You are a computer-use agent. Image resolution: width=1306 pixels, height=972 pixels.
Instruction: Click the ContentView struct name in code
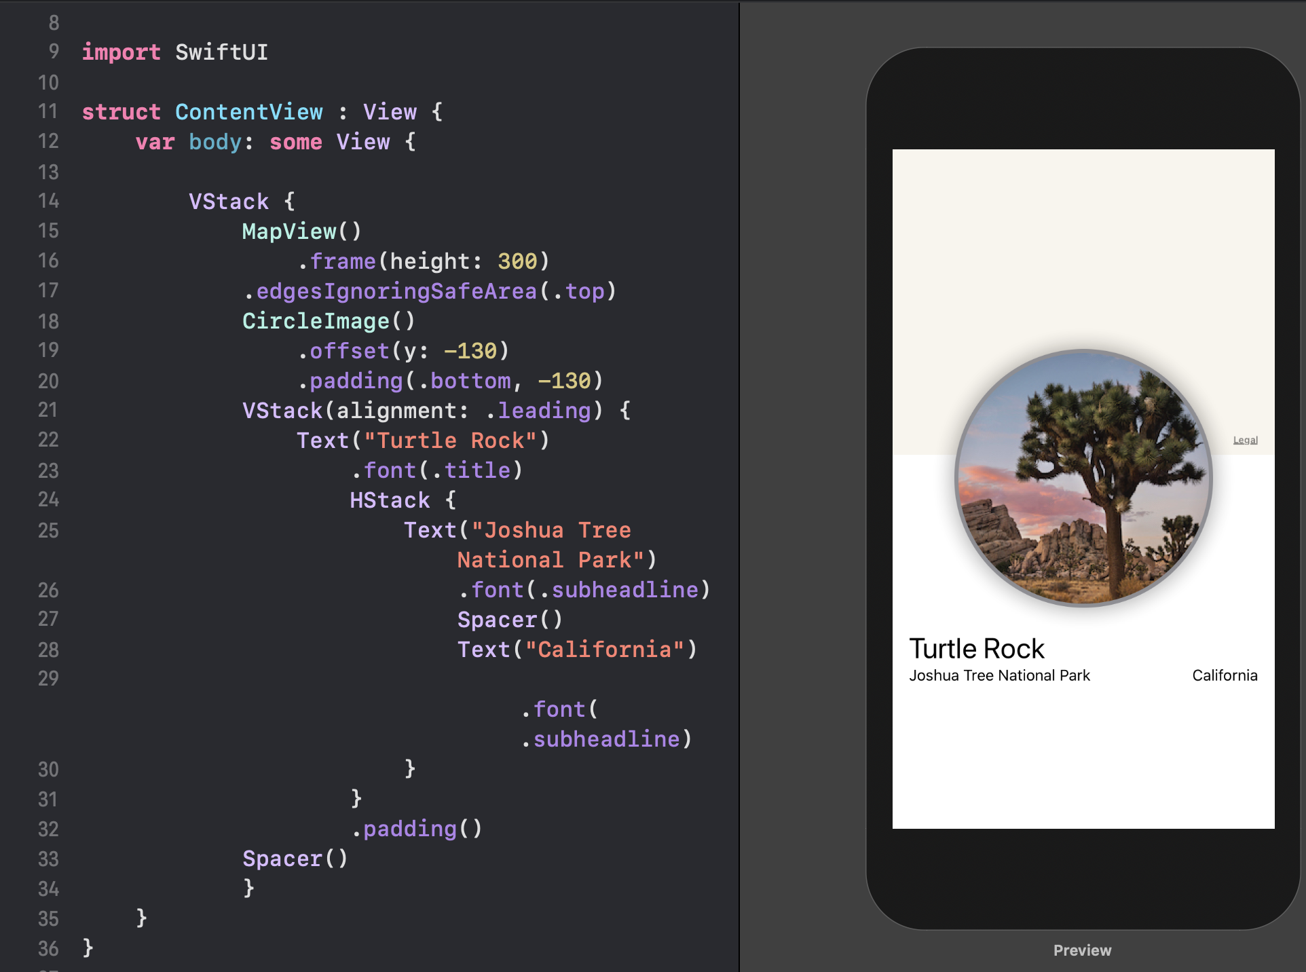point(248,112)
